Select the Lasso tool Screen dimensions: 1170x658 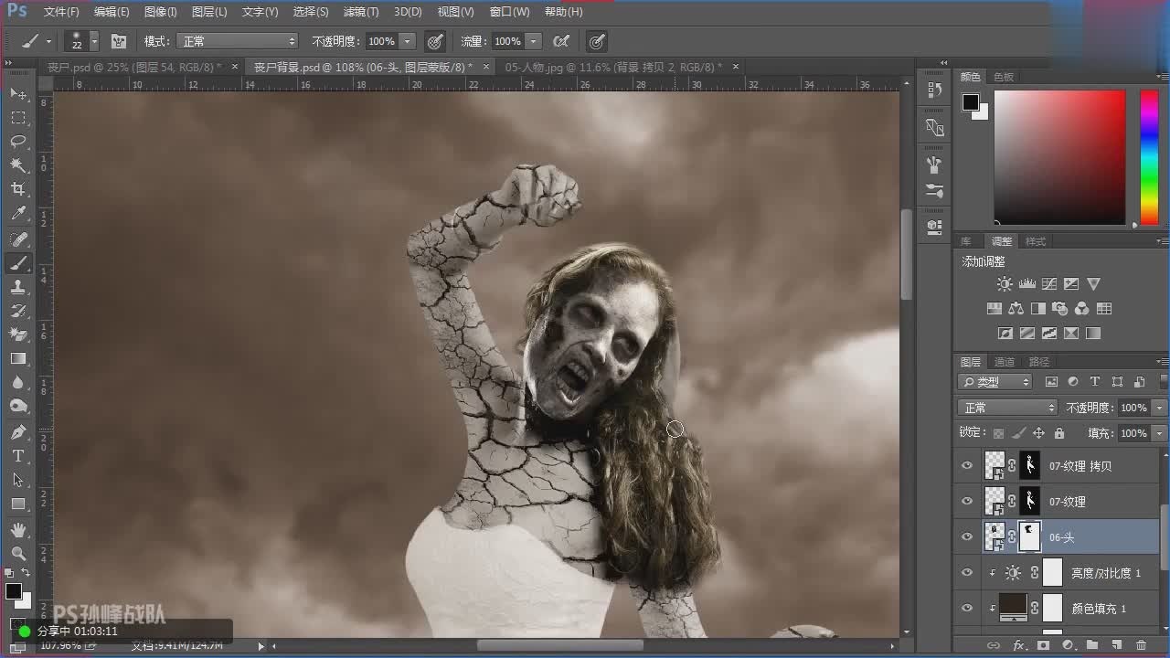coord(18,142)
